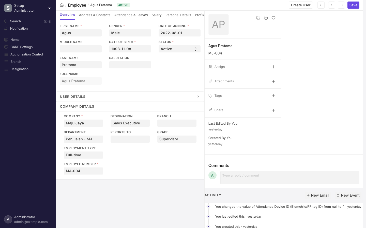Image resolution: width=366 pixels, height=228 pixels.
Task: Share the record using the Share plus icon
Action: [273, 110]
